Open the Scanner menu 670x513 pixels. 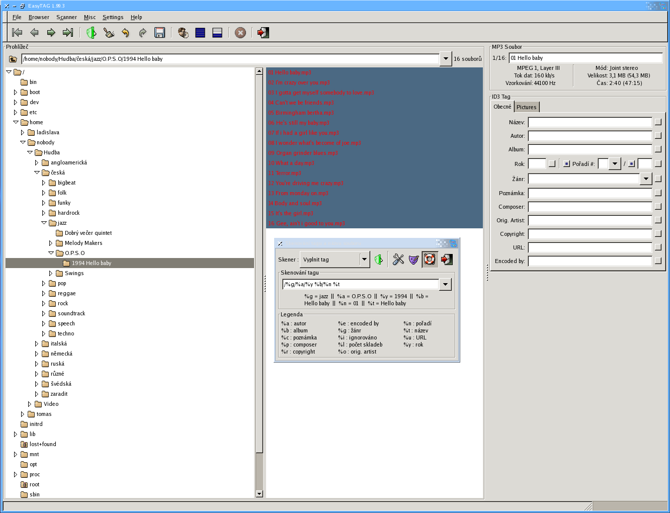click(66, 17)
